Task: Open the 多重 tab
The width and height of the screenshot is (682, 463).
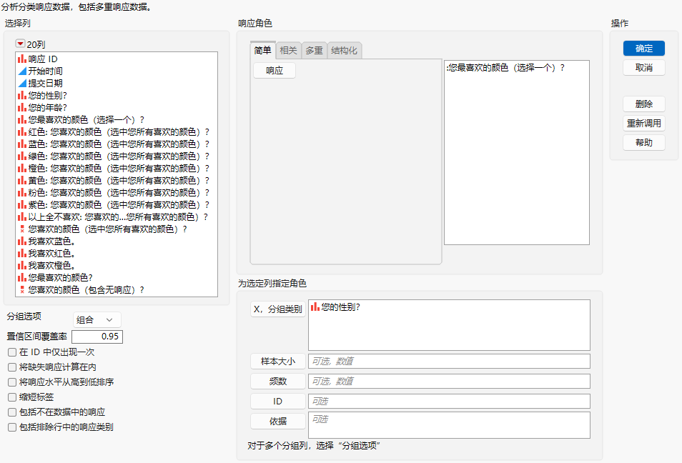Action: tap(314, 51)
